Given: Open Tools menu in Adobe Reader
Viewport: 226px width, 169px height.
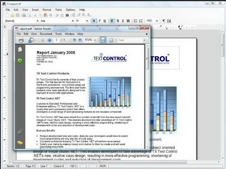Looking at the screenshot, I should [58, 34].
